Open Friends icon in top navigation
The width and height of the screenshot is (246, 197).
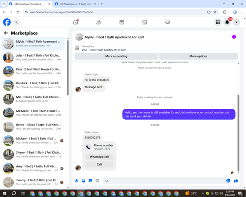98,22
